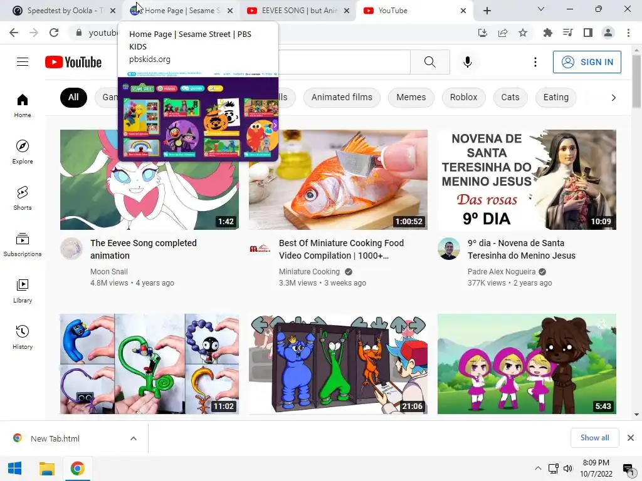
Task: Select the Roblox chip
Action: point(463,97)
